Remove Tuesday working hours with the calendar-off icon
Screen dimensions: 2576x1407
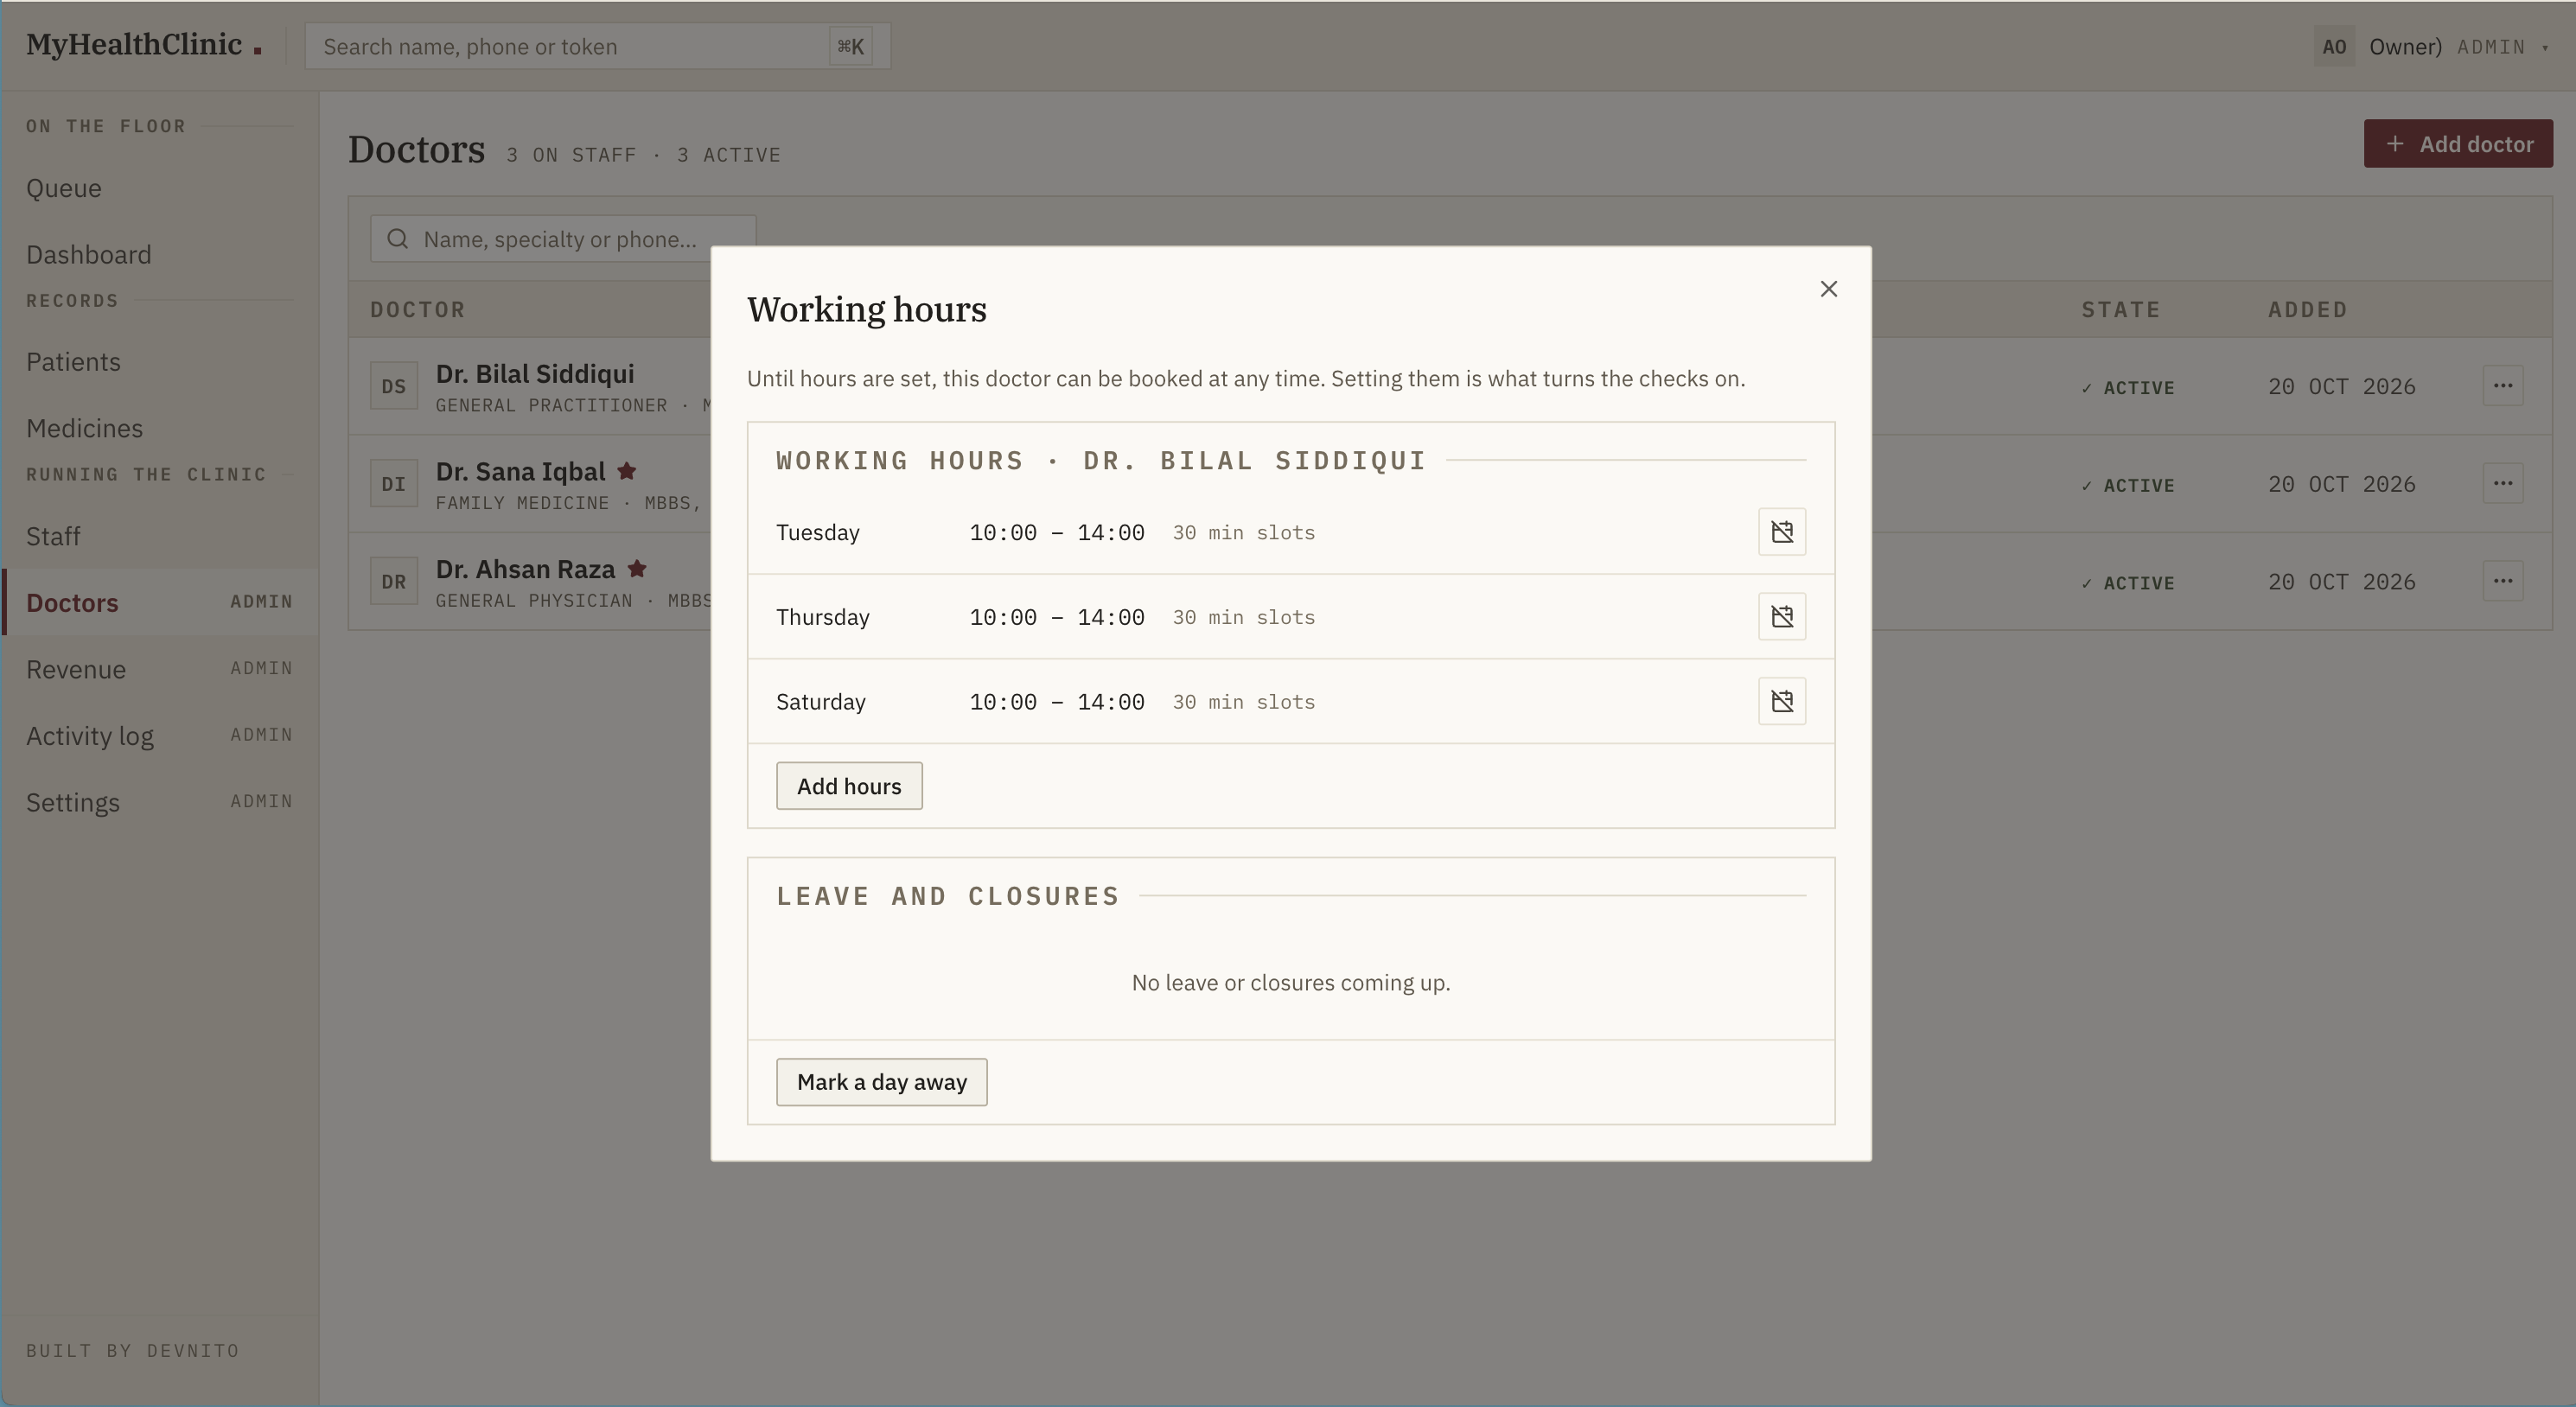click(1782, 532)
